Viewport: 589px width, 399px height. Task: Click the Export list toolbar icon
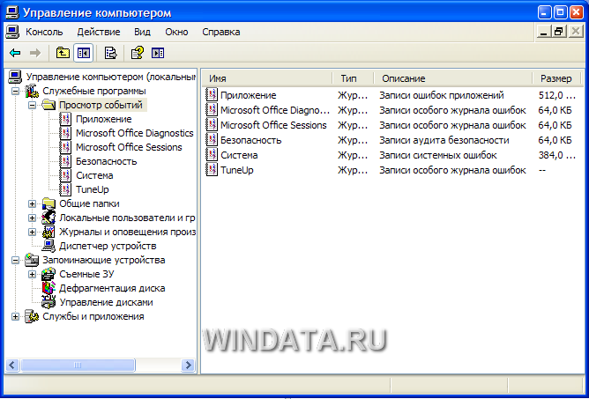tap(110, 53)
